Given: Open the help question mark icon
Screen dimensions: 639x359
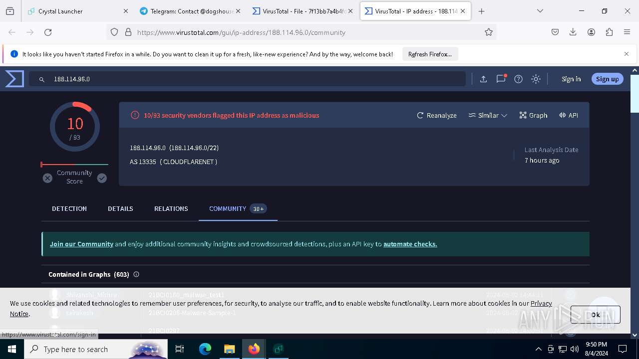Looking at the screenshot, I should (x=518, y=79).
